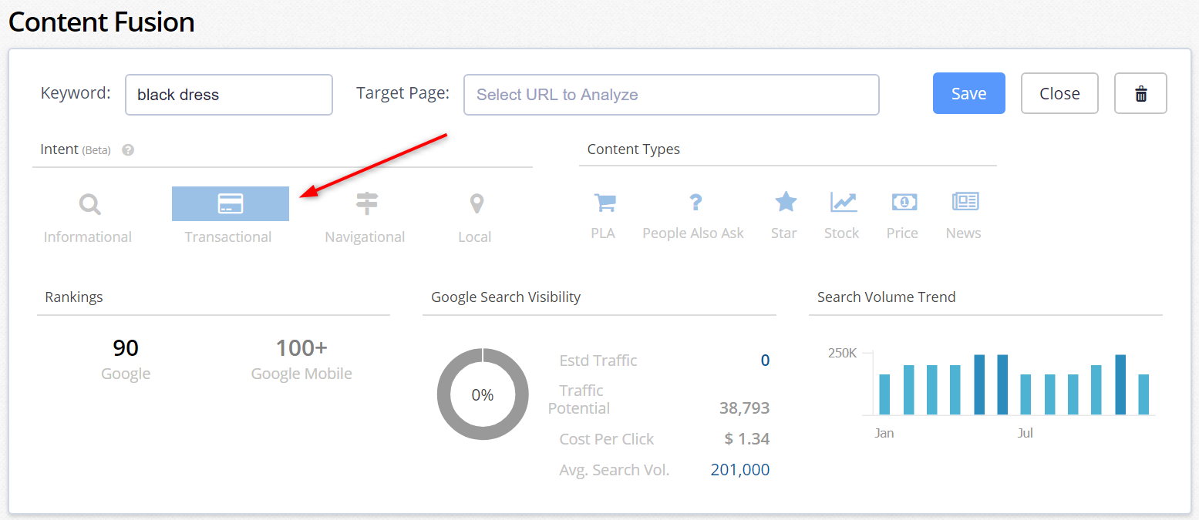Viewport: 1199px width, 520px height.
Task: Click the 250K axis label
Action: point(842,354)
